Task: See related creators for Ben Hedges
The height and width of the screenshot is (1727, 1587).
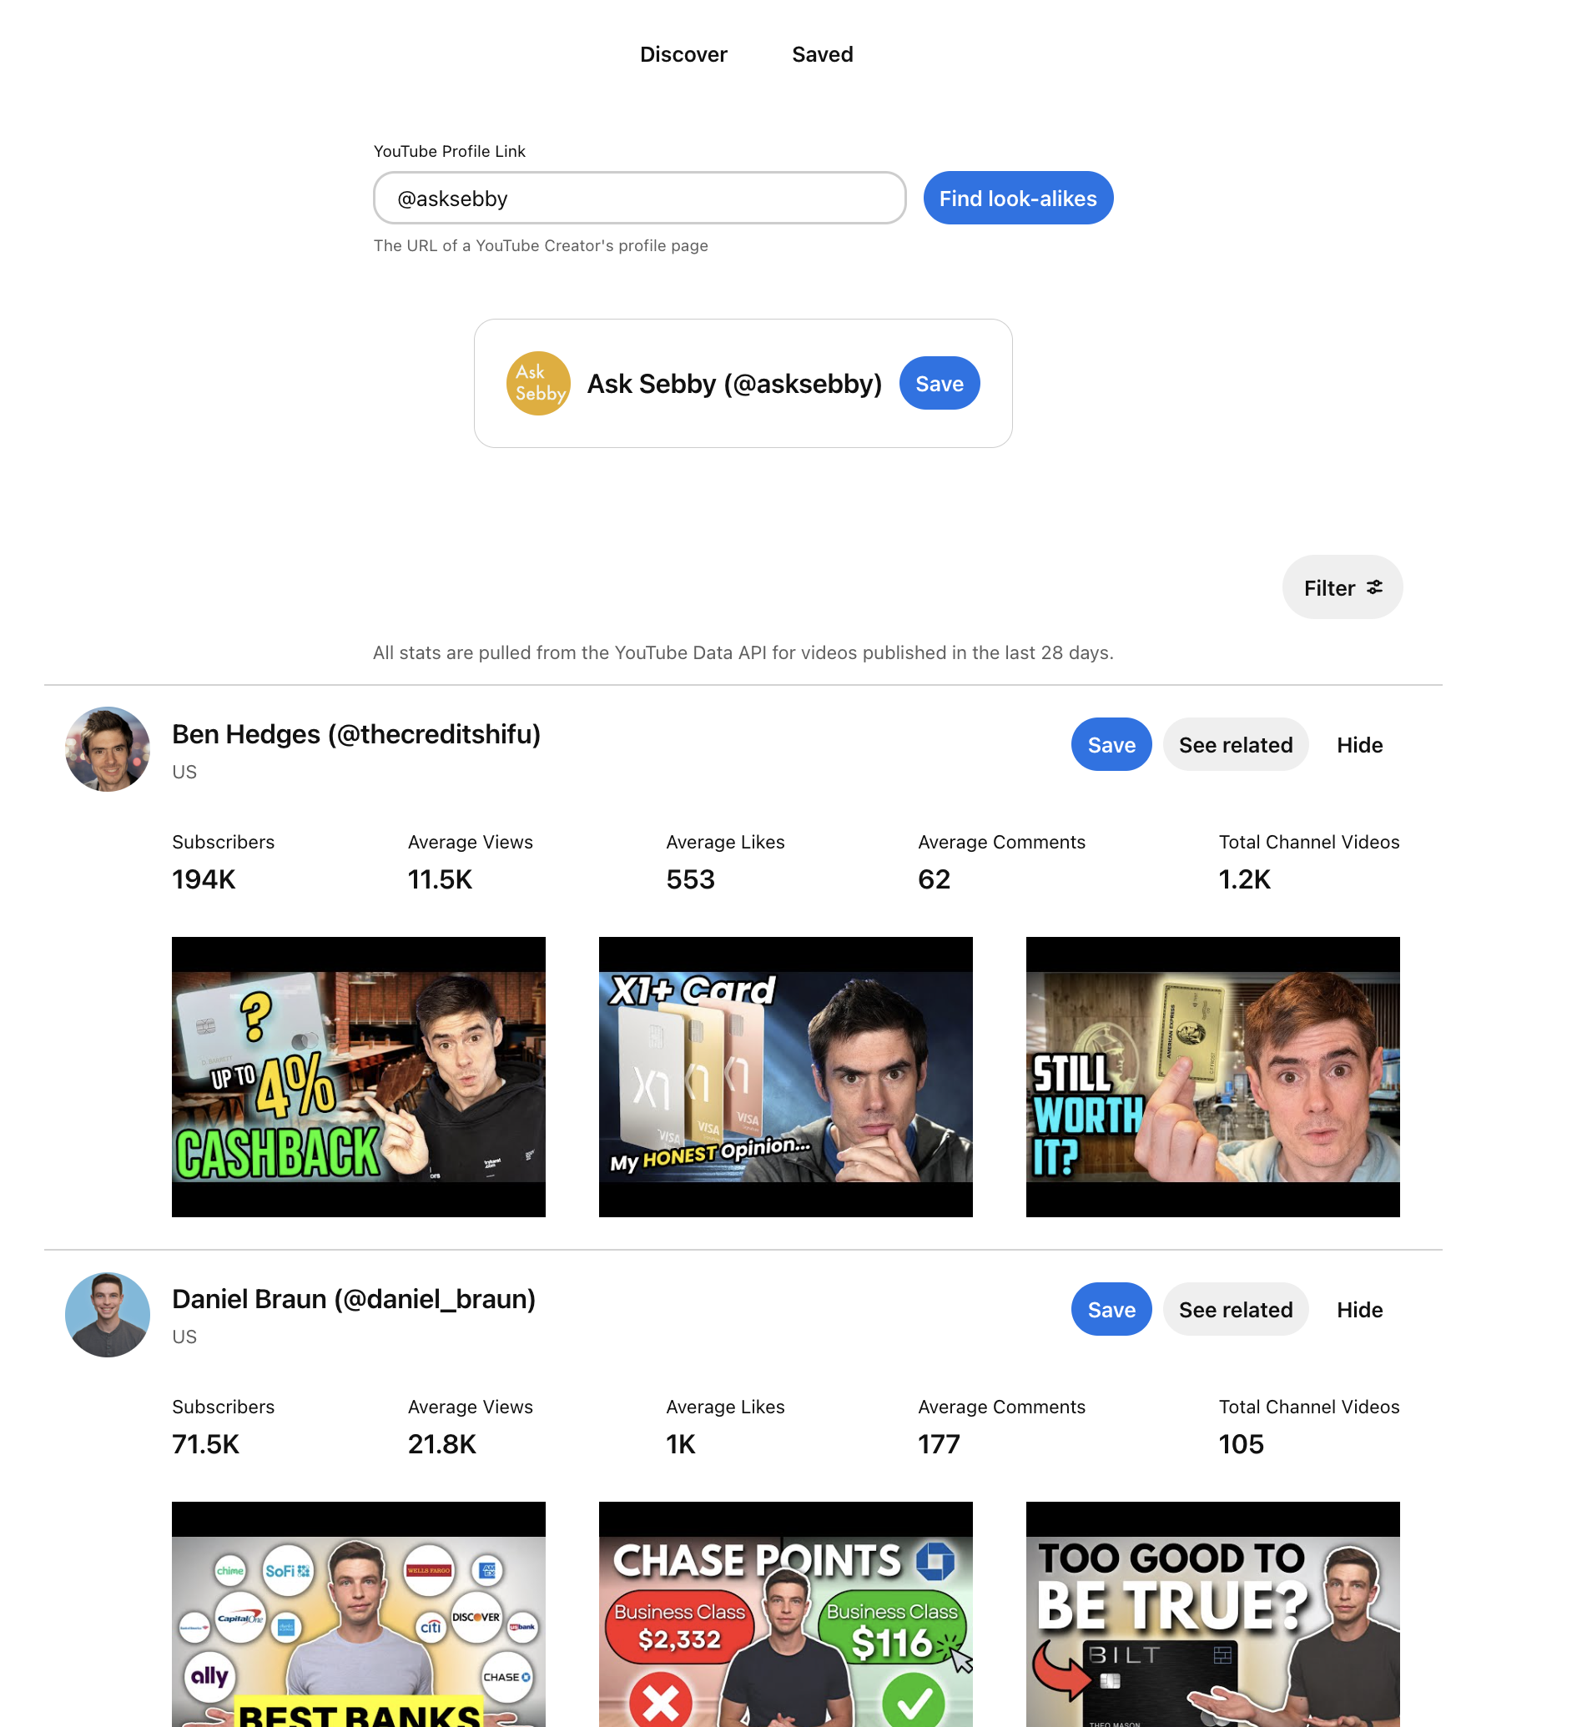Action: click(x=1235, y=744)
